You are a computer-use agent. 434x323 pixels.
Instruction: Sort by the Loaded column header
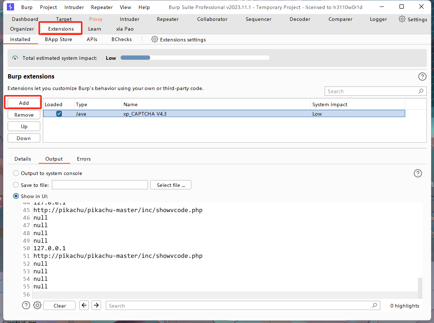click(59, 104)
